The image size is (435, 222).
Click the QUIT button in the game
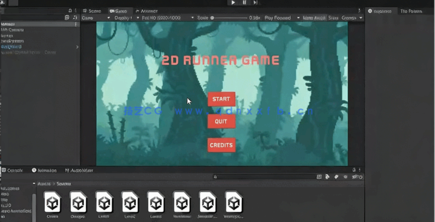coord(221,121)
